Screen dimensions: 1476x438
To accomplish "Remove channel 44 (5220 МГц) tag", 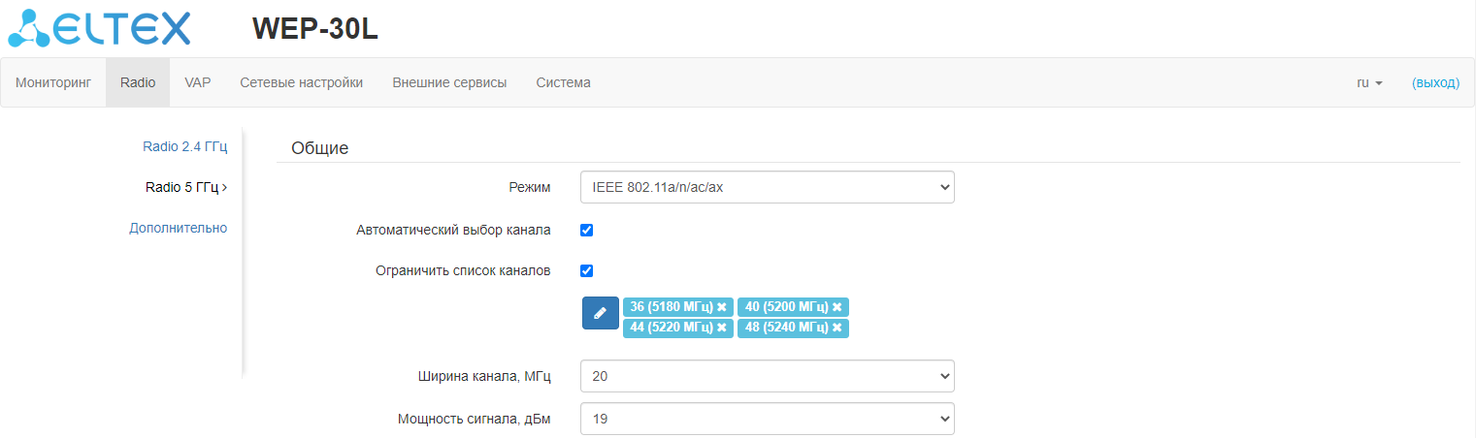I will 721,328.
